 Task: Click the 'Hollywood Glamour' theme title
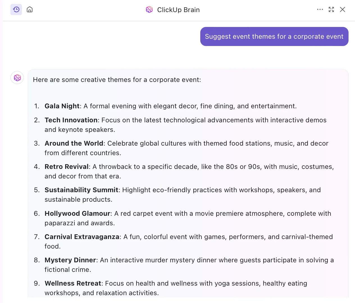[78, 214]
